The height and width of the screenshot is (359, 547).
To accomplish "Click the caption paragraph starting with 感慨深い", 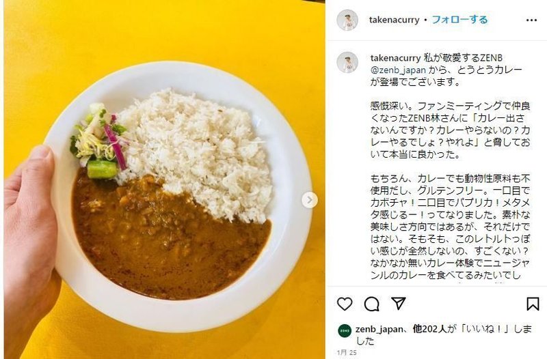I will coord(451,130).
